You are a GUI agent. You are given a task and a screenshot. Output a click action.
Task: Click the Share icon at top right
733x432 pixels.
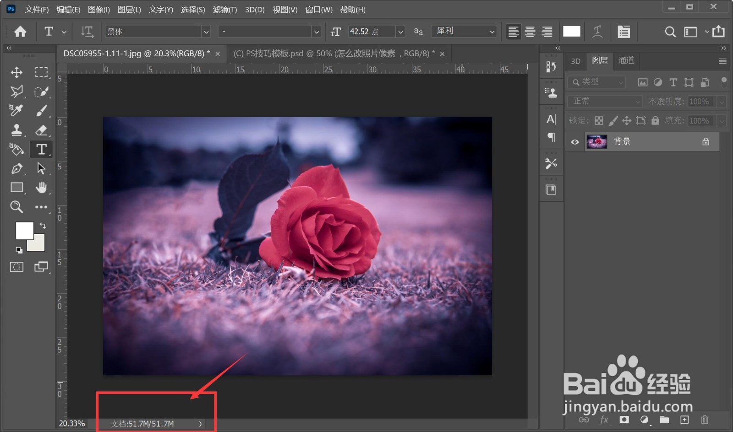click(x=718, y=31)
